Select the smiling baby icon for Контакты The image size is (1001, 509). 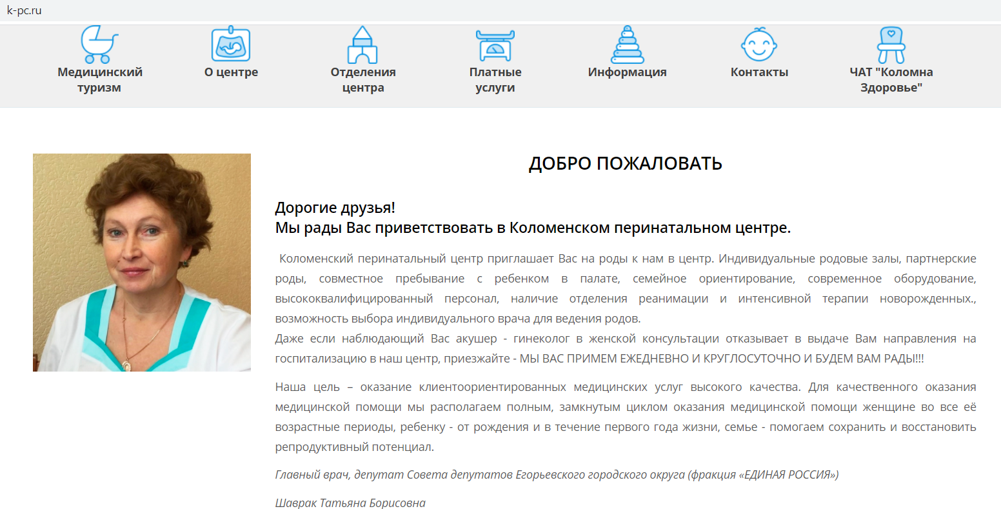pos(759,43)
